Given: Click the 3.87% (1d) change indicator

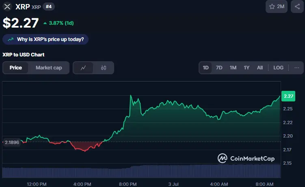Looking at the screenshot, I should [58, 23].
